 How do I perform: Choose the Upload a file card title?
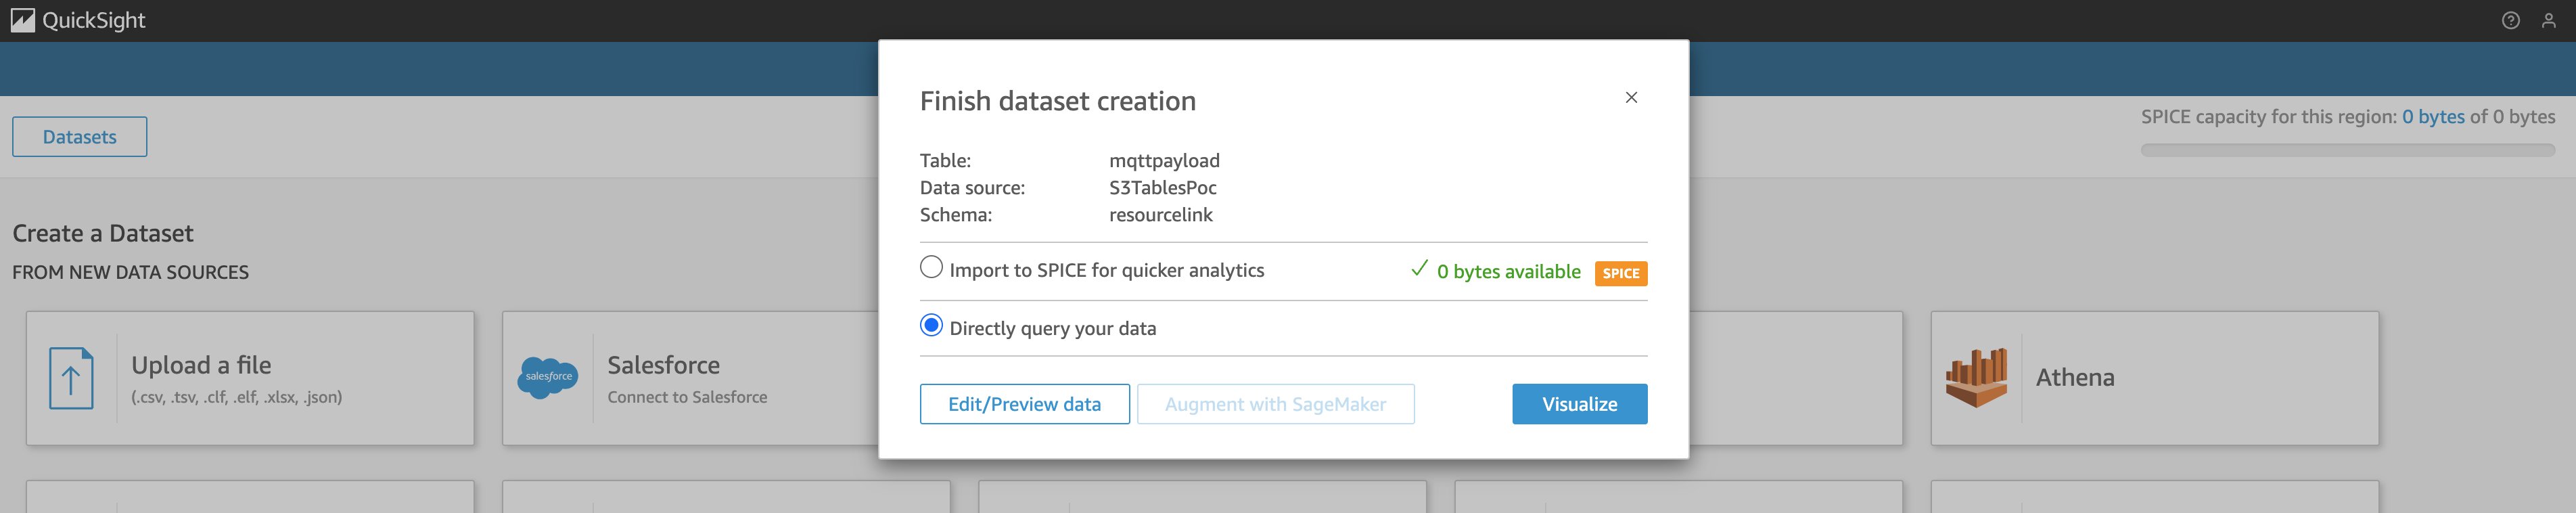(x=201, y=365)
